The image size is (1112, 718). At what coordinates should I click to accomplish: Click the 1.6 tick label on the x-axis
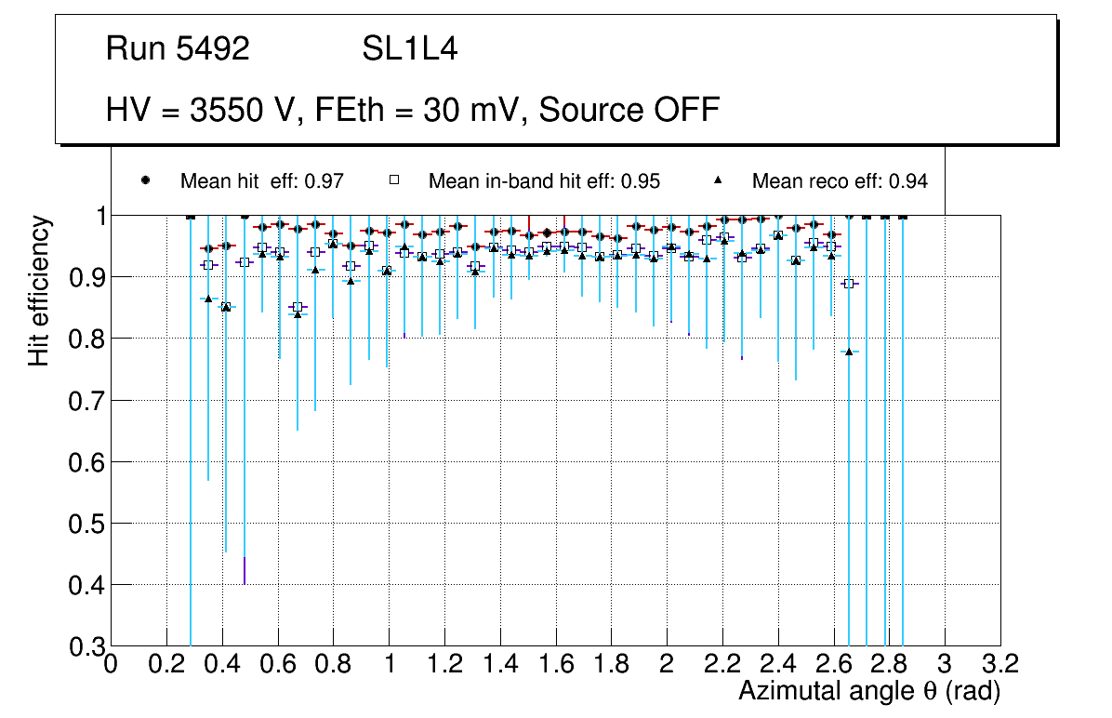555,664
